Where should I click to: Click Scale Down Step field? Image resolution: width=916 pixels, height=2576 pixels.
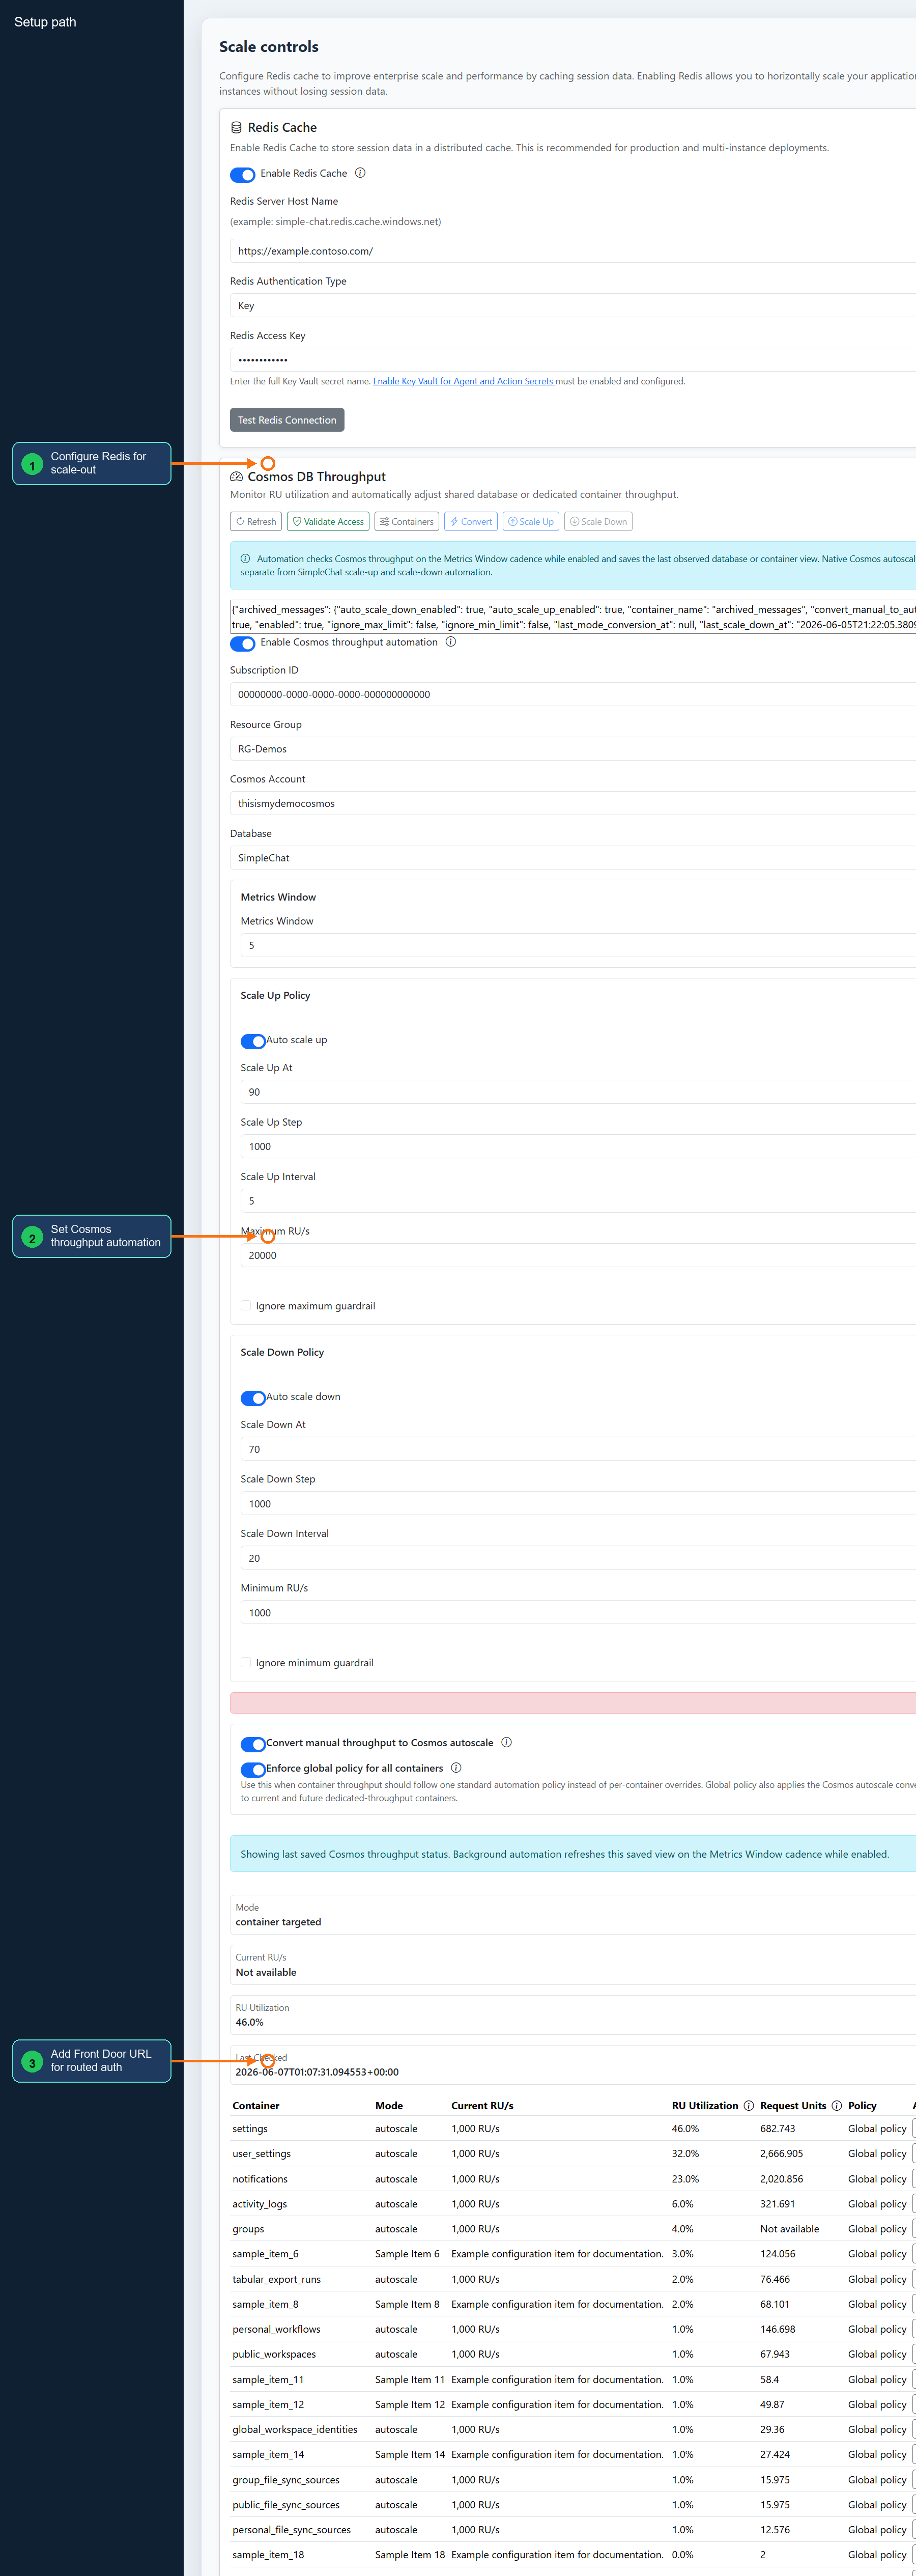coord(578,1504)
